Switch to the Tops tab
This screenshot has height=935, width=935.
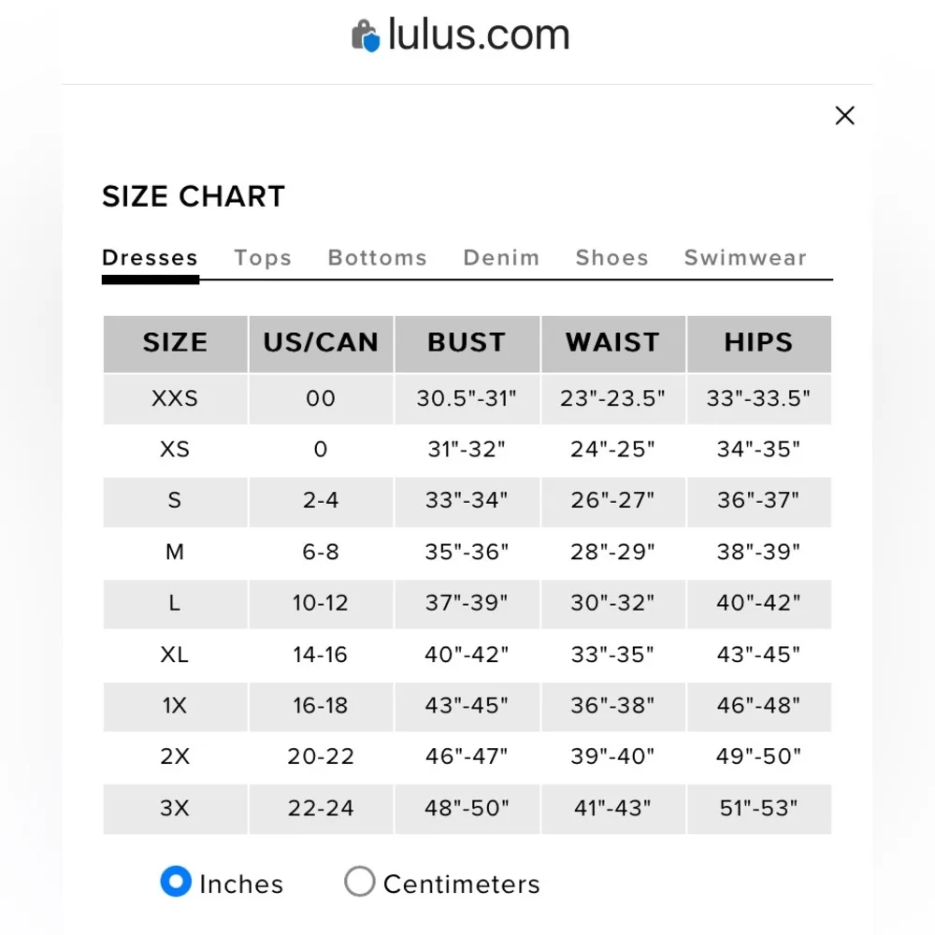tap(263, 258)
